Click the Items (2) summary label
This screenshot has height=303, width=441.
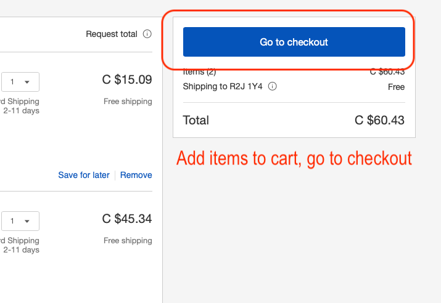coord(199,72)
